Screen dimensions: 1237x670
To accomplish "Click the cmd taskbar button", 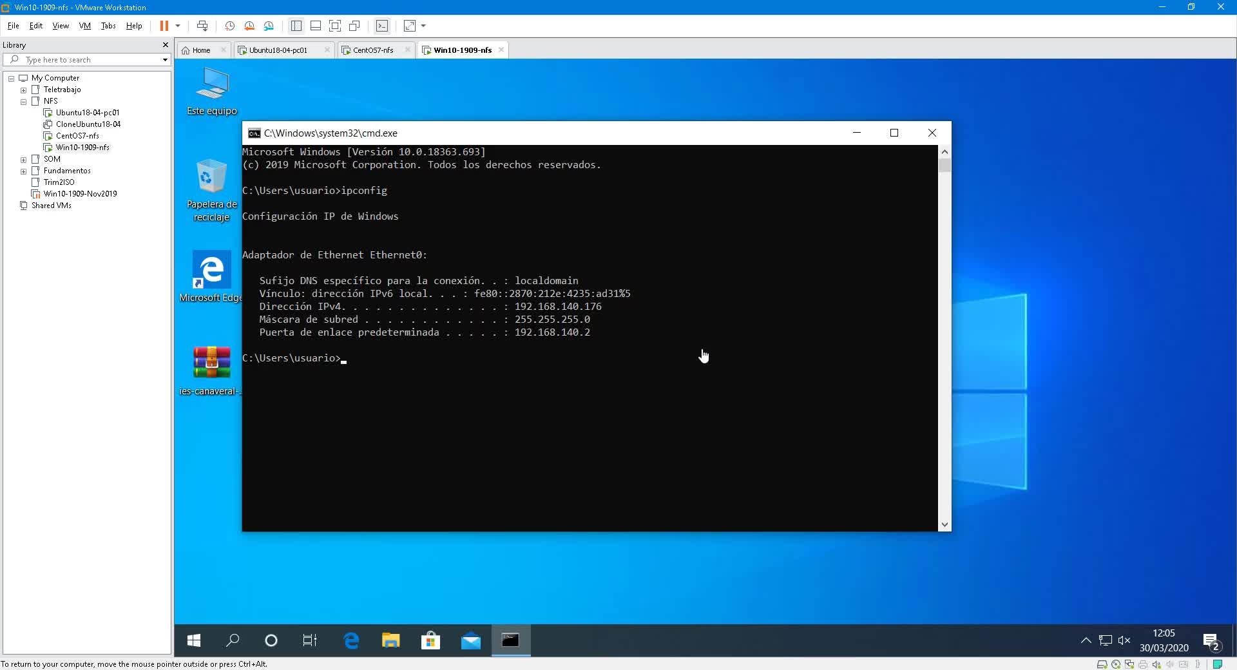I will (x=511, y=640).
